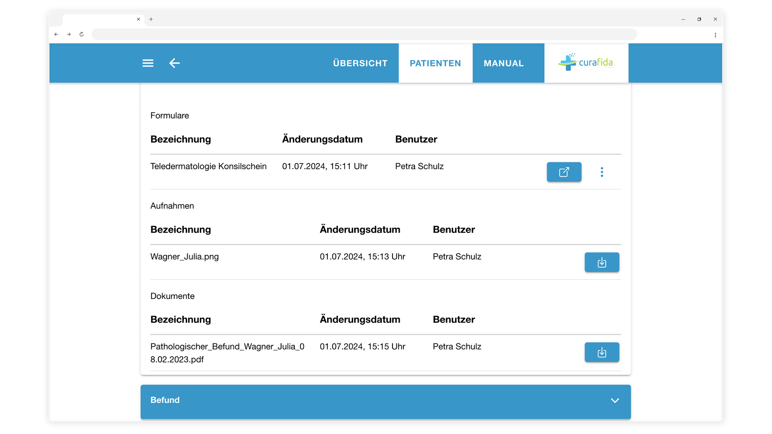Download the Wagner_Julia.png recording

602,262
